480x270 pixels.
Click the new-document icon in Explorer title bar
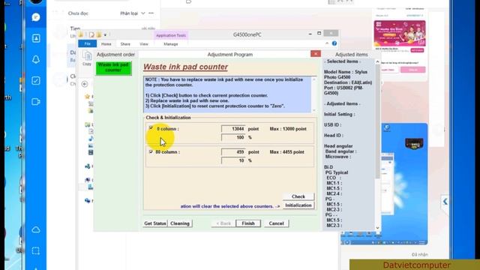pyautogui.click(x=91, y=34)
